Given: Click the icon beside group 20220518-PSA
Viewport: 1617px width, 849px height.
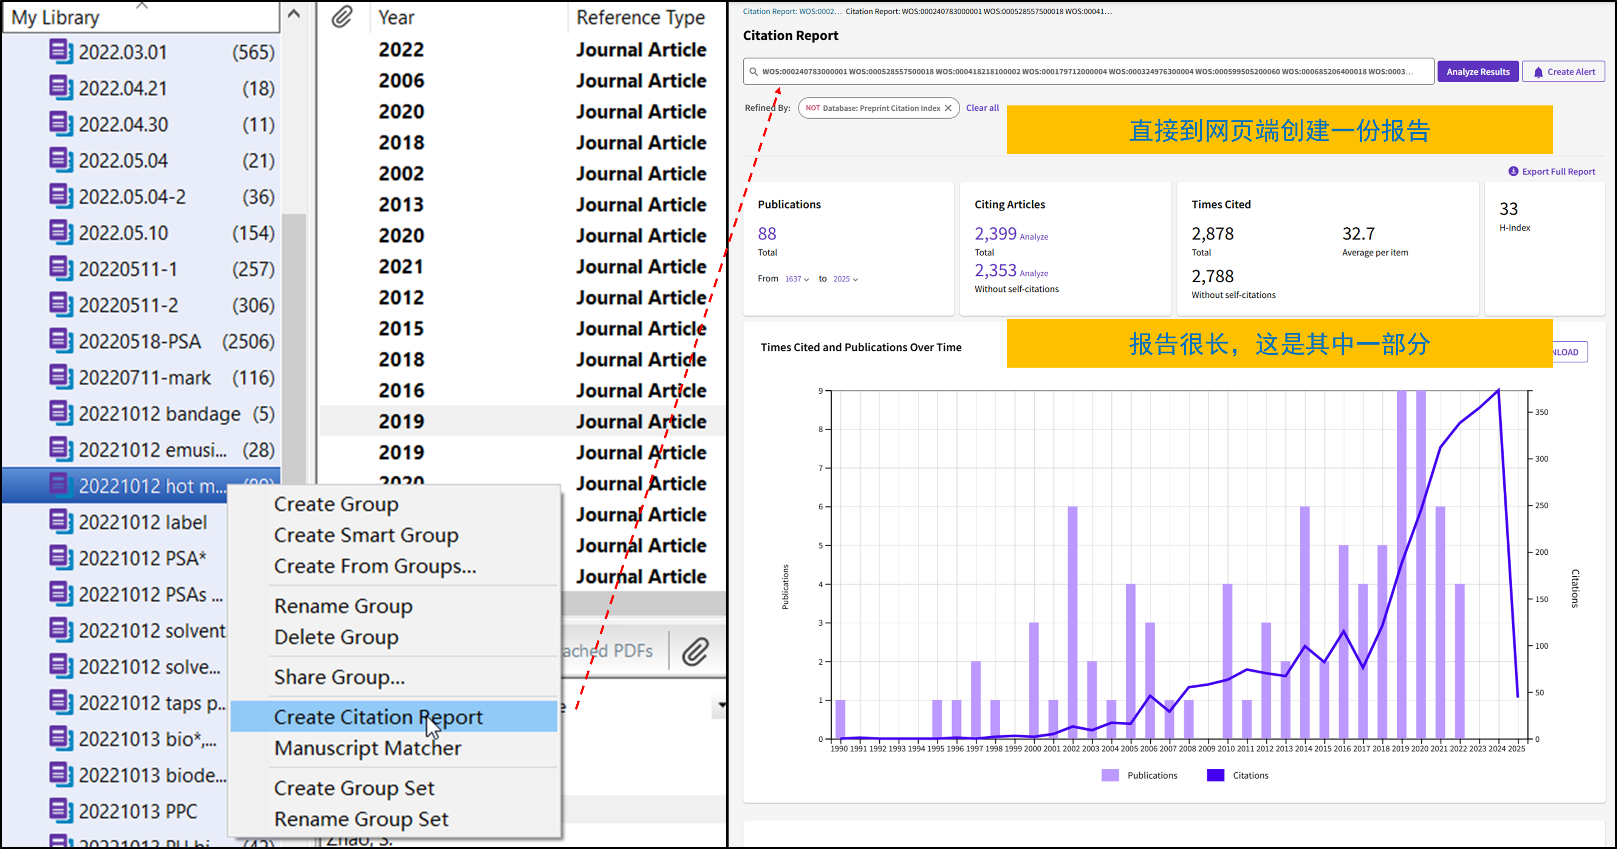Looking at the screenshot, I should [x=61, y=341].
